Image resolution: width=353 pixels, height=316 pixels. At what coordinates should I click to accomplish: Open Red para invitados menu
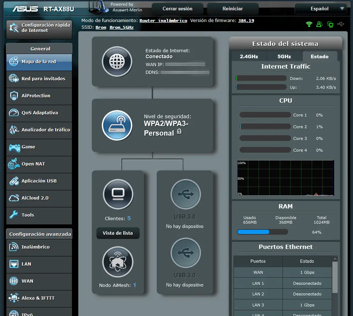coord(39,79)
